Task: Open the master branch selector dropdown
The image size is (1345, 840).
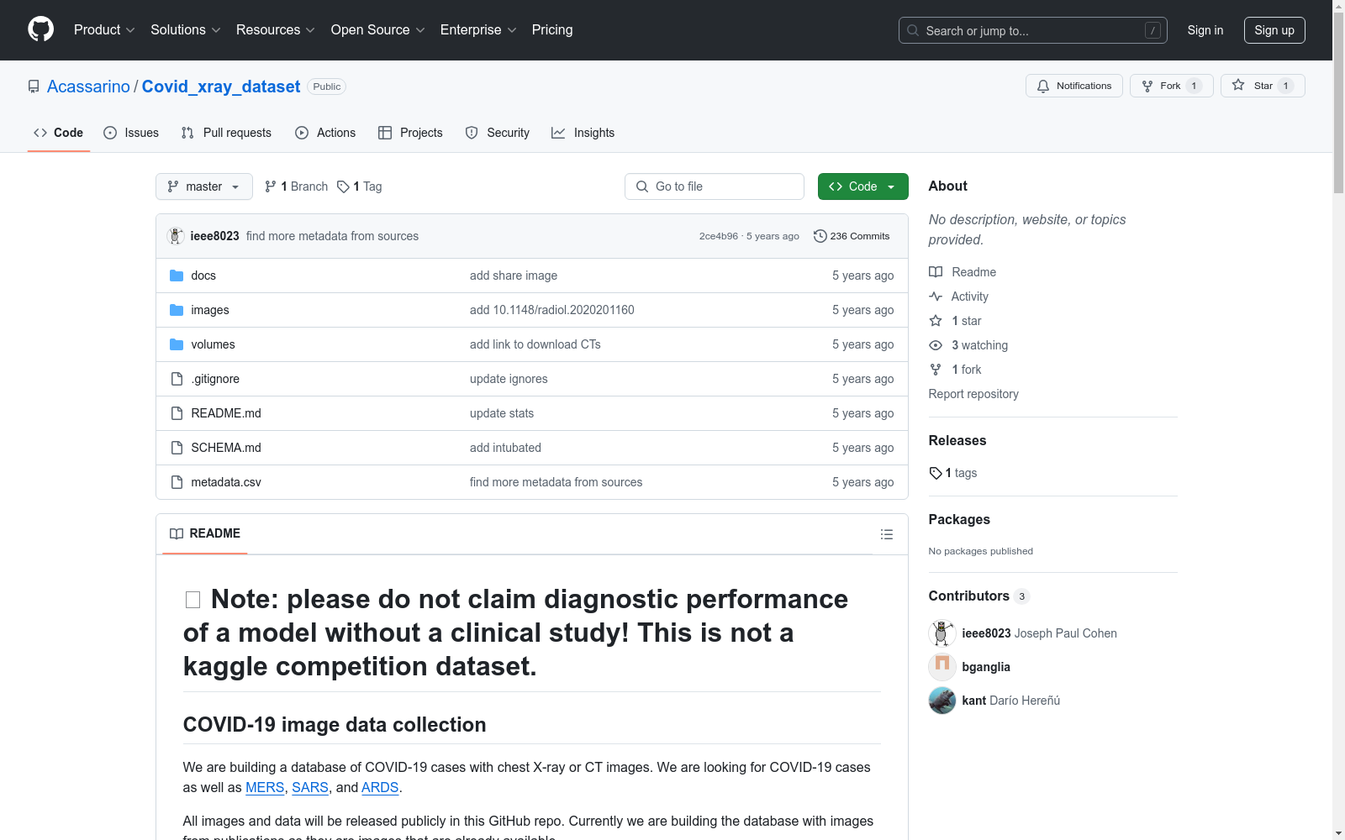Action: click(204, 186)
